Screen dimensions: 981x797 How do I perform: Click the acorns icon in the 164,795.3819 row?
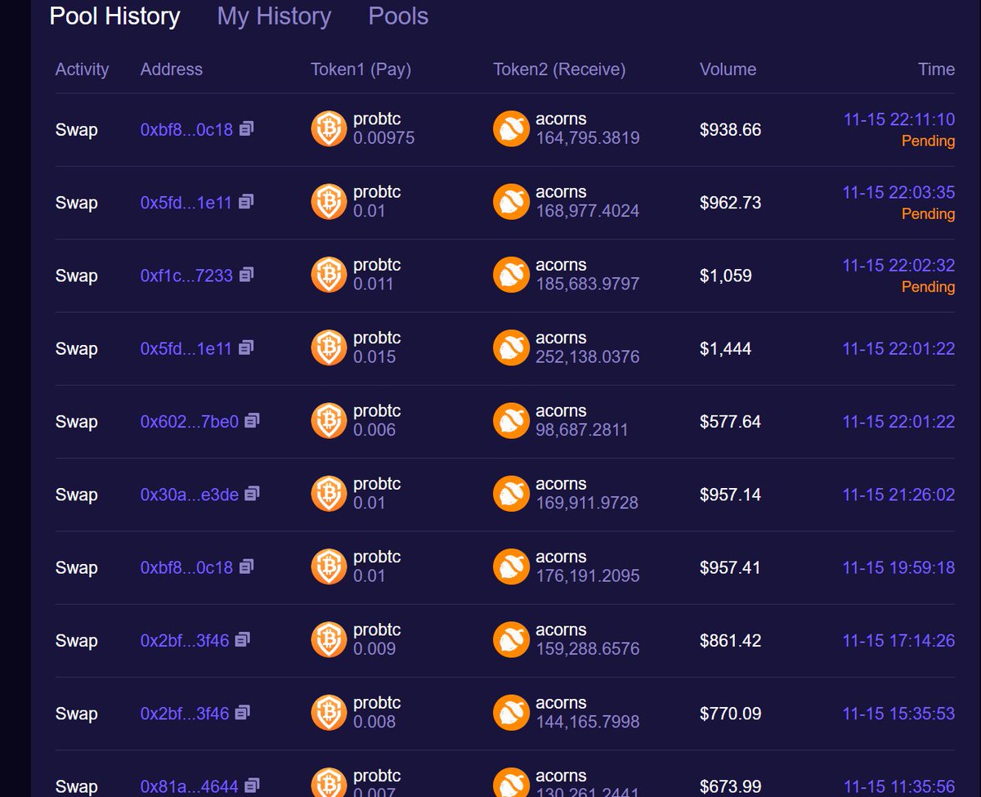click(511, 129)
